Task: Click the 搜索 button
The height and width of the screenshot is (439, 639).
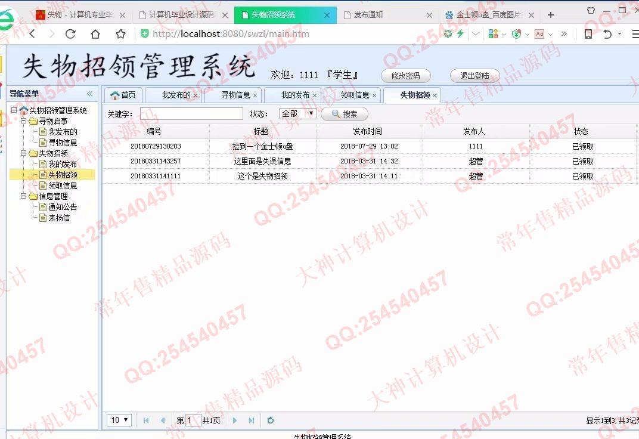Action: 345,114
